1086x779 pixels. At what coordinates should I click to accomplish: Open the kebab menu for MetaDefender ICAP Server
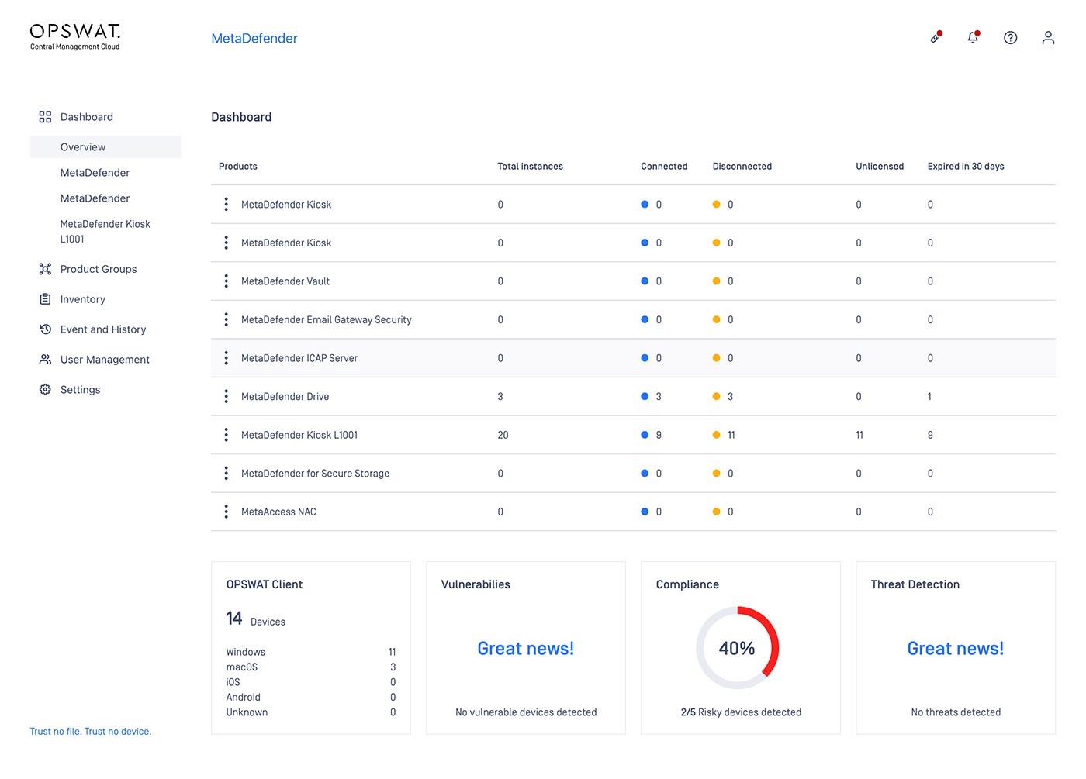226,358
